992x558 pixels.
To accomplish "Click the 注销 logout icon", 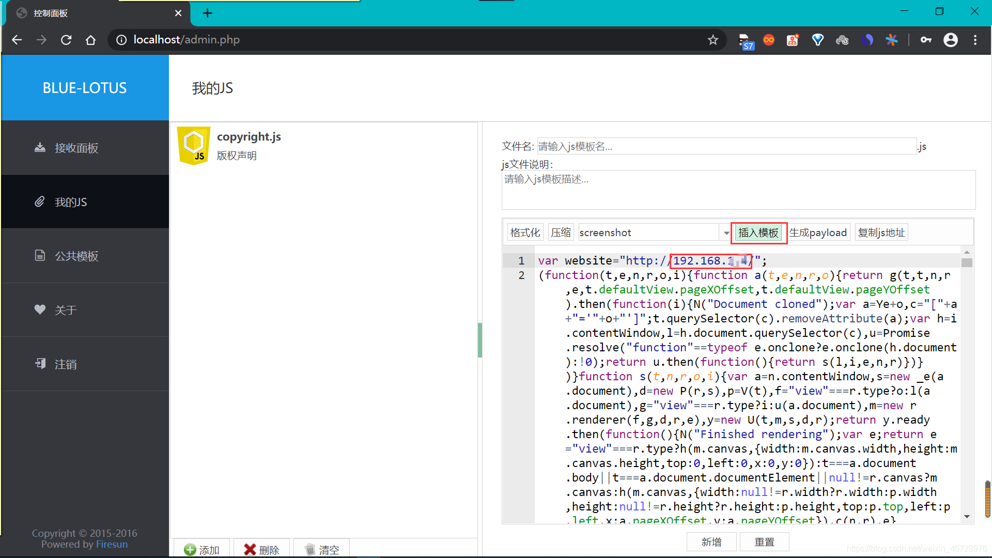I will [x=40, y=364].
